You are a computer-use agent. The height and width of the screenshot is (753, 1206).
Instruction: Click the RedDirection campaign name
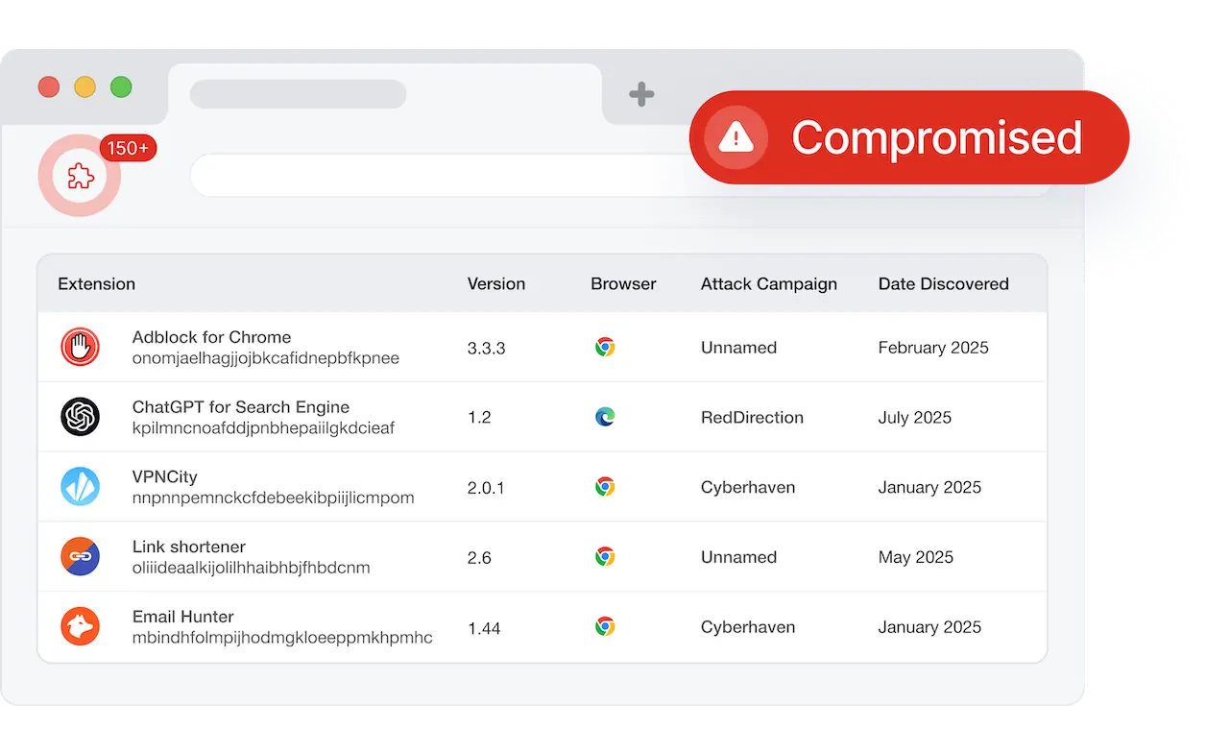pos(752,418)
